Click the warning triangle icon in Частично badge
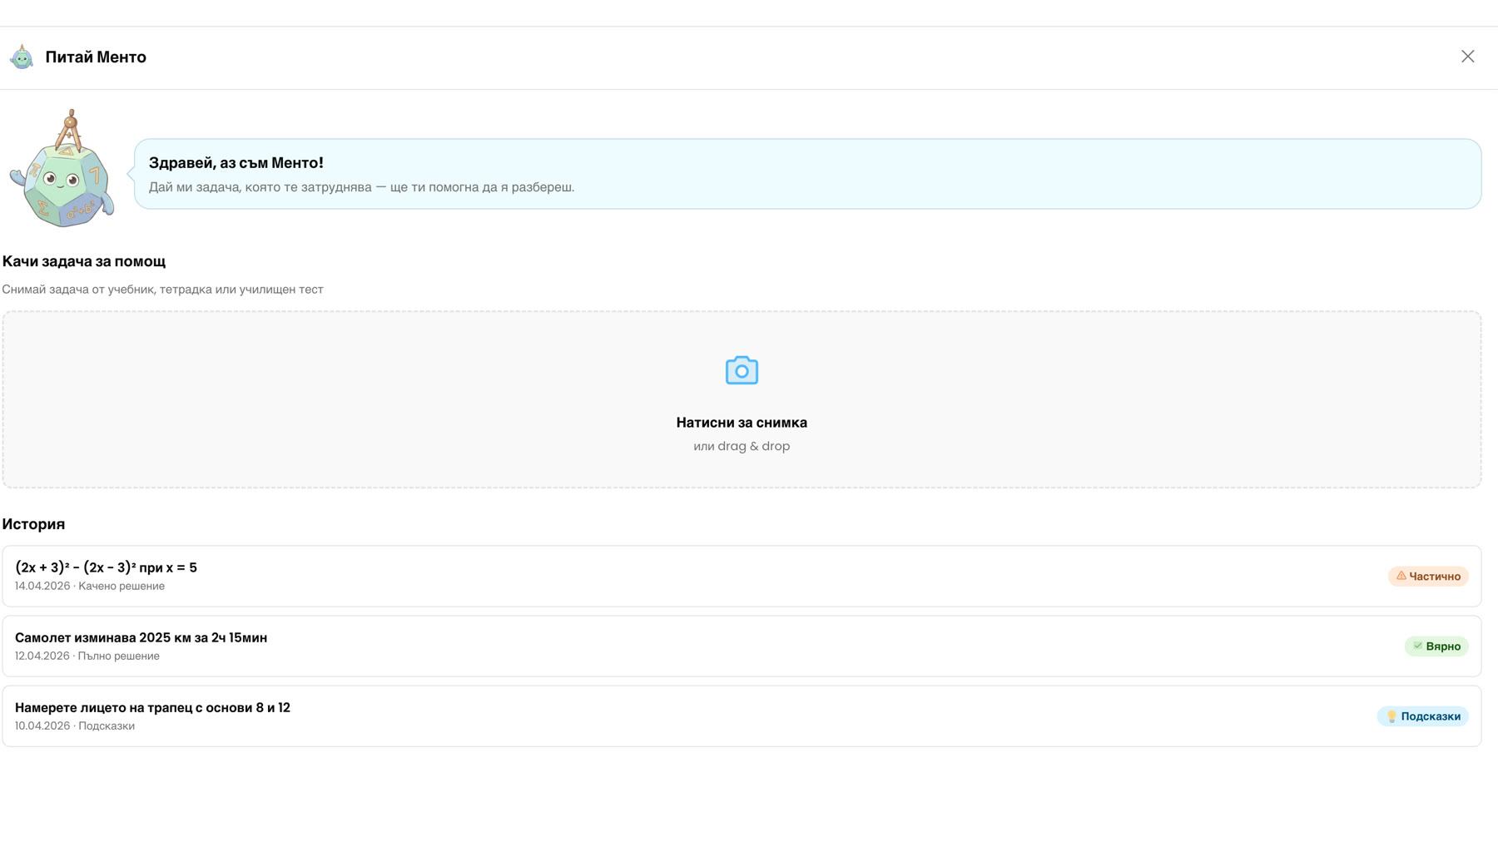Viewport: 1498px width, 842px height. pyautogui.click(x=1401, y=576)
